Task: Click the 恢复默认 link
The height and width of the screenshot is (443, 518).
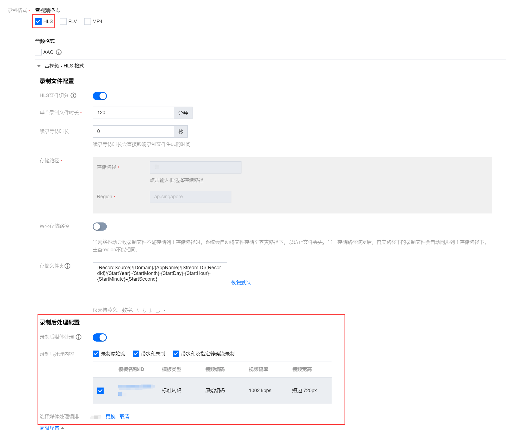Action: coord(241,283)
